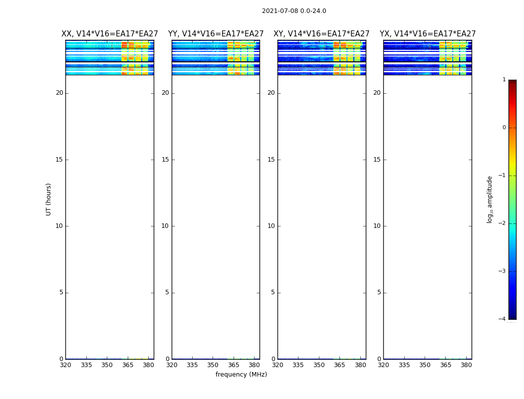Click the "20" hour tick of the YX panel
This screenshot has width=524, height=399.
point(377,93)
